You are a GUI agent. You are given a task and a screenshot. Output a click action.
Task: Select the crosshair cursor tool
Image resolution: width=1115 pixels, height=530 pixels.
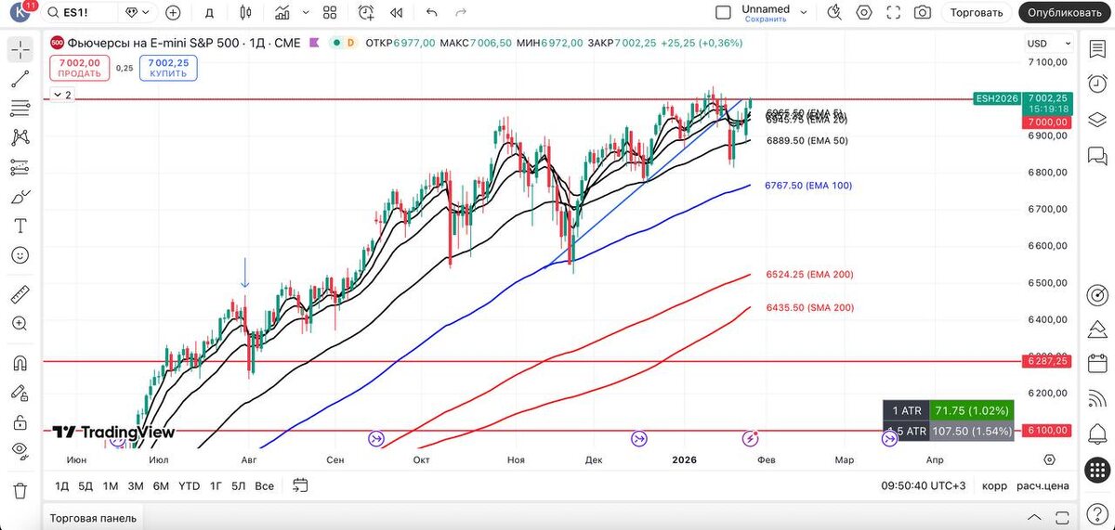tap(20, 50)
